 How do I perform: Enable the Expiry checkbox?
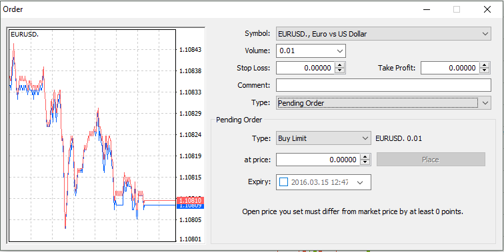(283, 182)
